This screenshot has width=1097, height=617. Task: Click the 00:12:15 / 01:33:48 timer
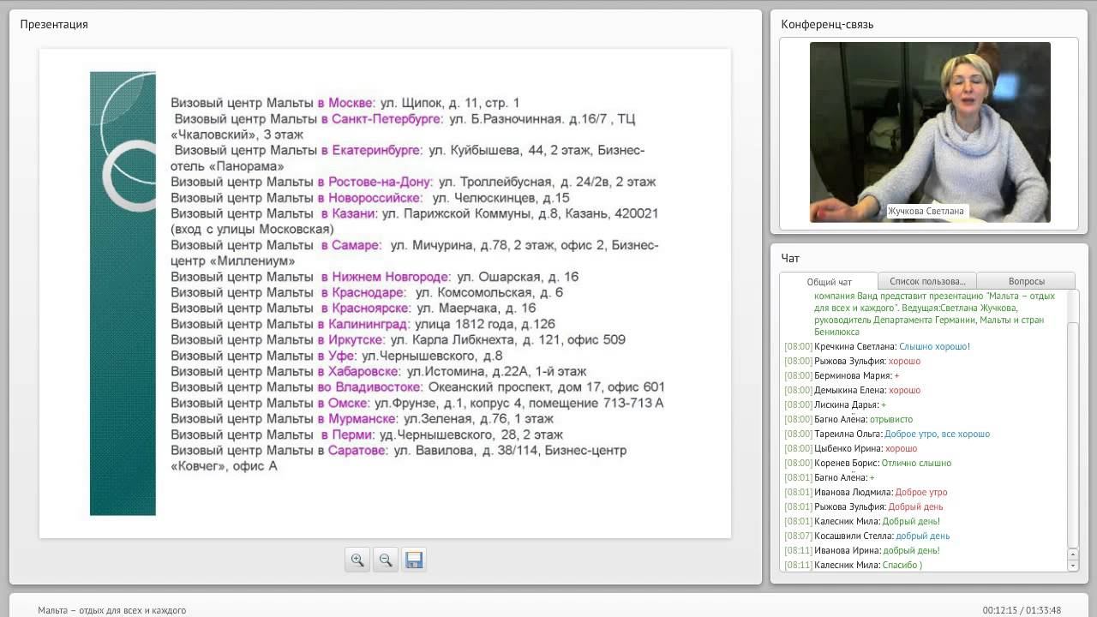[x=1022, y=610]
